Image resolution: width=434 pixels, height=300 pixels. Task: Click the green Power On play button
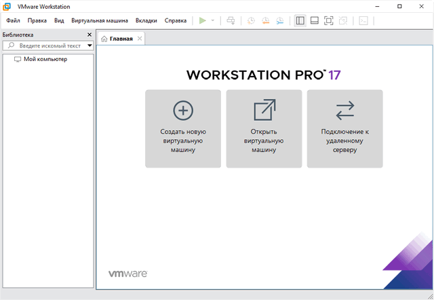[x=202, y=20]
